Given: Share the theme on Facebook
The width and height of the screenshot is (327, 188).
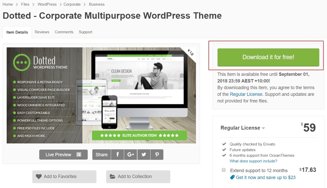Looking at the screenshot, I should (x=117, y=154).
